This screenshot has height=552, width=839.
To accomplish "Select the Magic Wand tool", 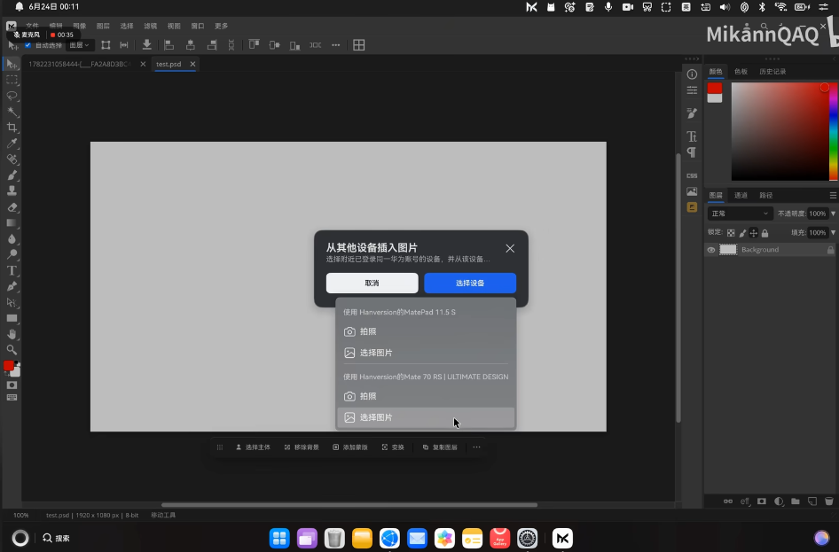I will [12, 112].
